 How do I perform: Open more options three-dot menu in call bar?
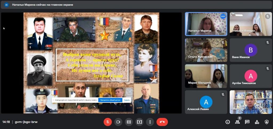coord(150,122)
